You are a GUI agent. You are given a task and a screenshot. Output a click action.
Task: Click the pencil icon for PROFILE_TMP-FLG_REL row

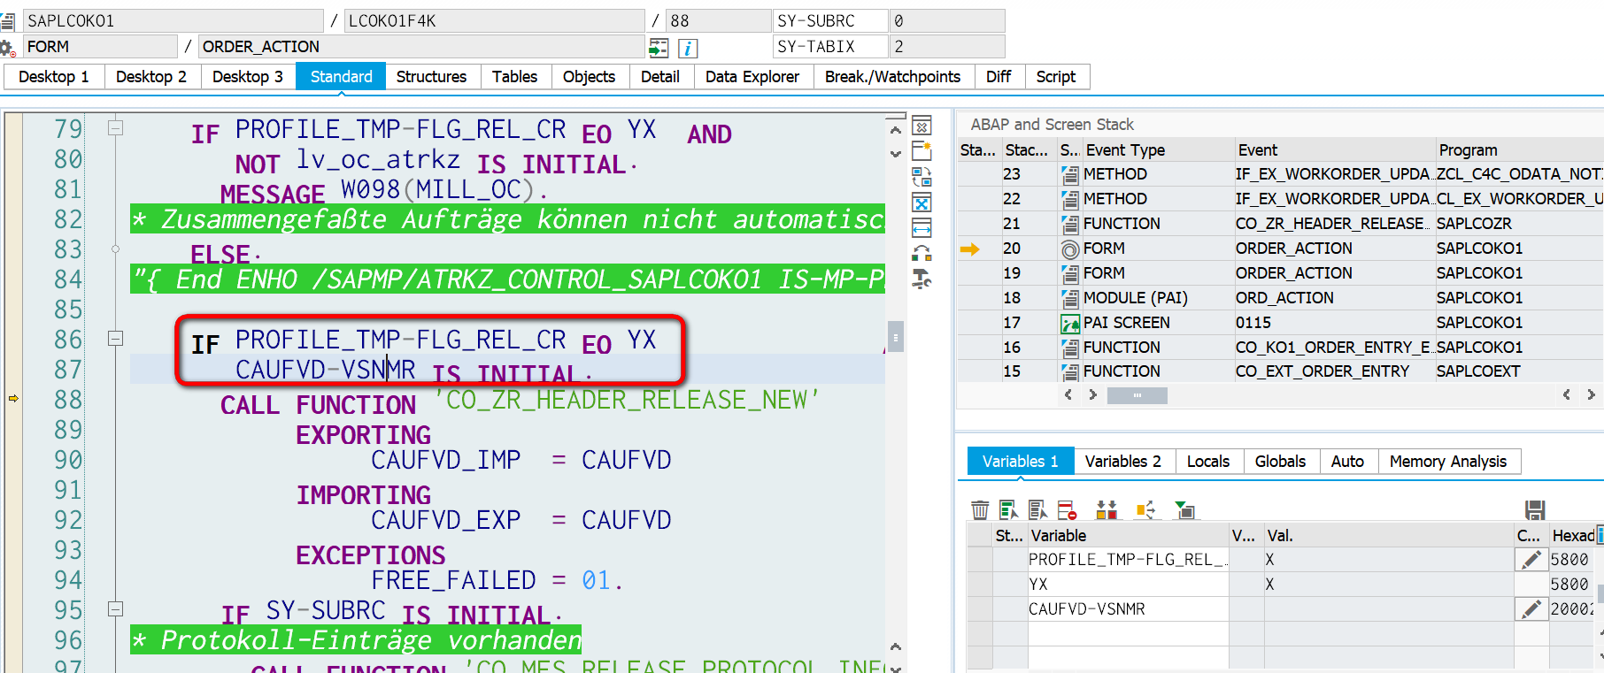coord(1531,560)
